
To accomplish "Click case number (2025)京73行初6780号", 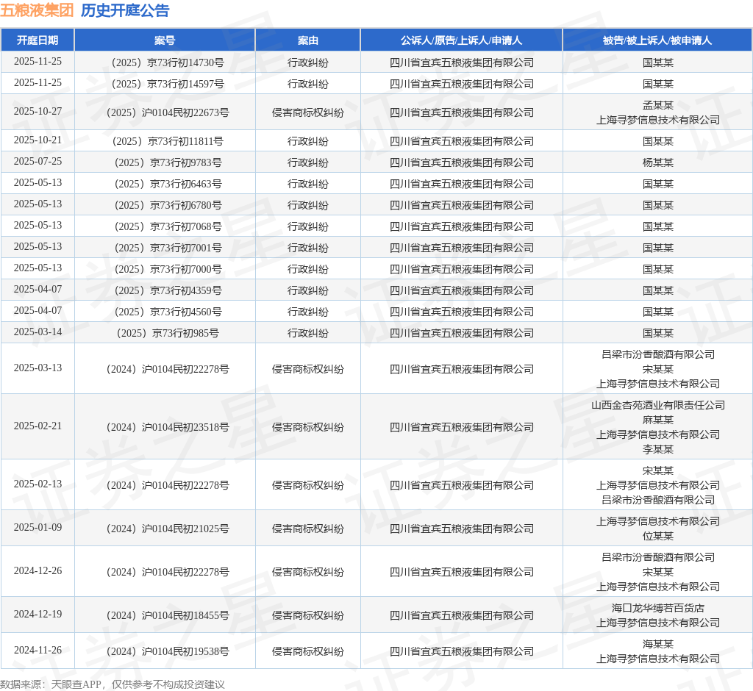I will tap(165, 205).
